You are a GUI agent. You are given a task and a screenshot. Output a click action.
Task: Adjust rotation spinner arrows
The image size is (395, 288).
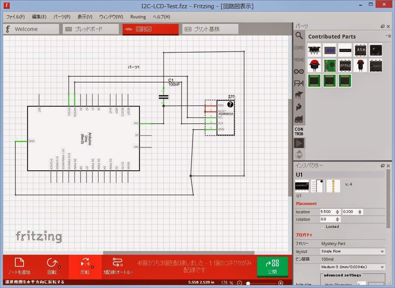[x=337, y=219]
